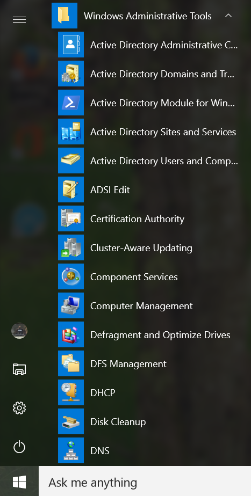
Task: Open the PowerShell Active Directory Module icon
Action: tap(70, 103)
